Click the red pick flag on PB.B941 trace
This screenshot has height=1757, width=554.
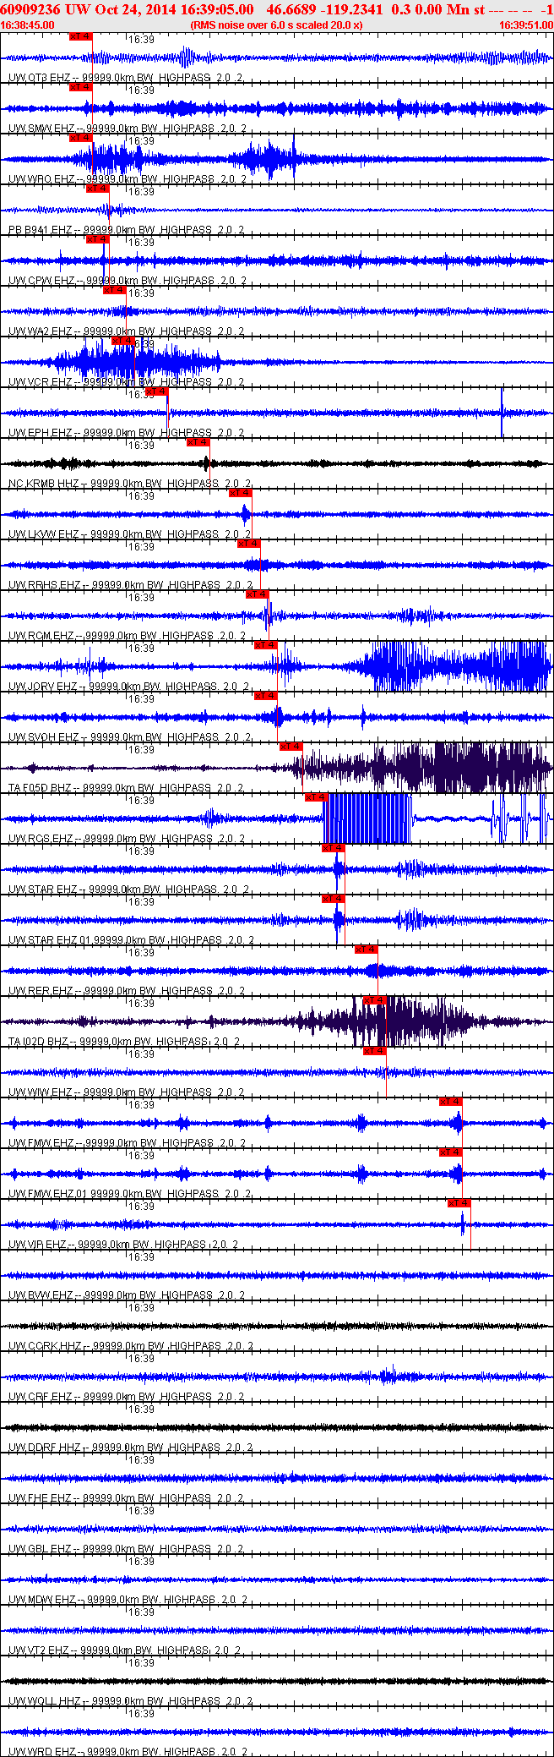click(x=97, y=189)
